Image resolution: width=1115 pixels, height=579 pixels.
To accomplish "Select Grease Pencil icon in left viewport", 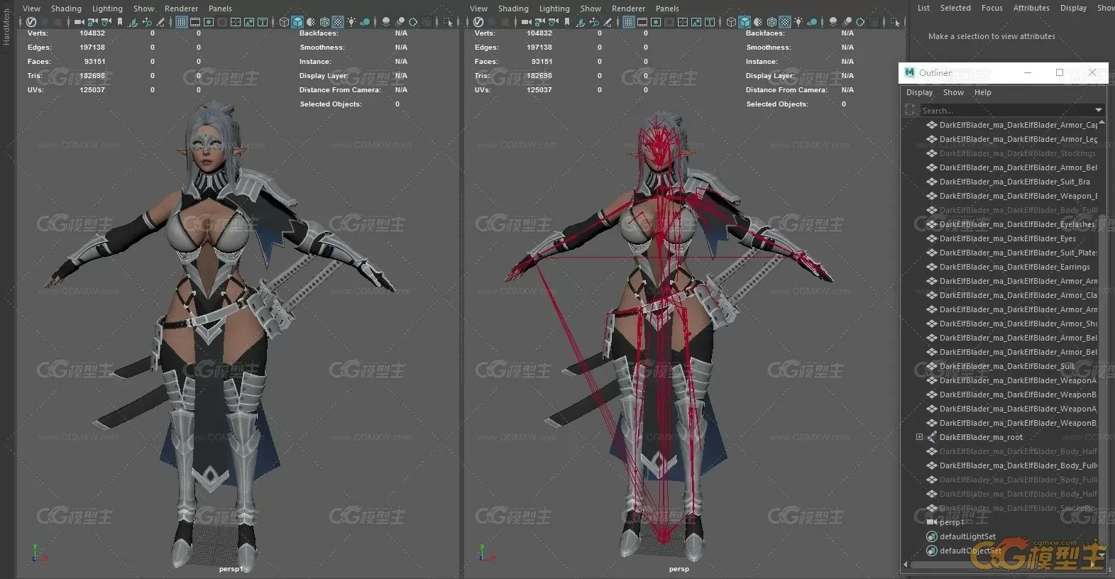I will coord(160,22).
